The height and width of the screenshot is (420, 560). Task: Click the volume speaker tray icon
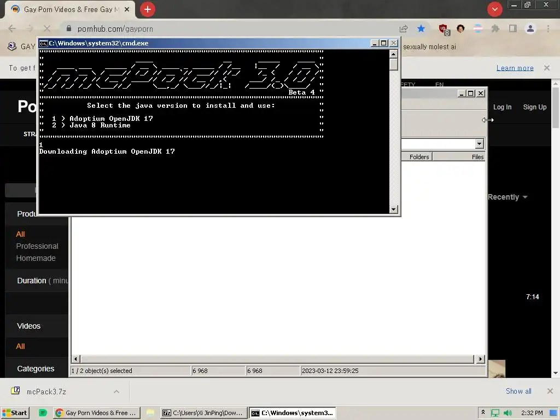point(507,413)
